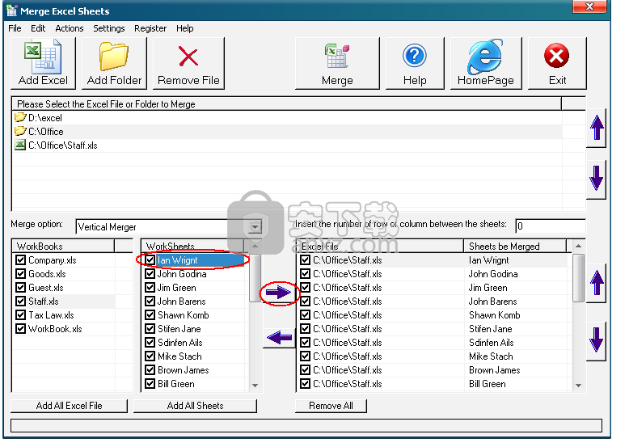
Task: Click the WorkBooks column header
Action: (63, 246)
